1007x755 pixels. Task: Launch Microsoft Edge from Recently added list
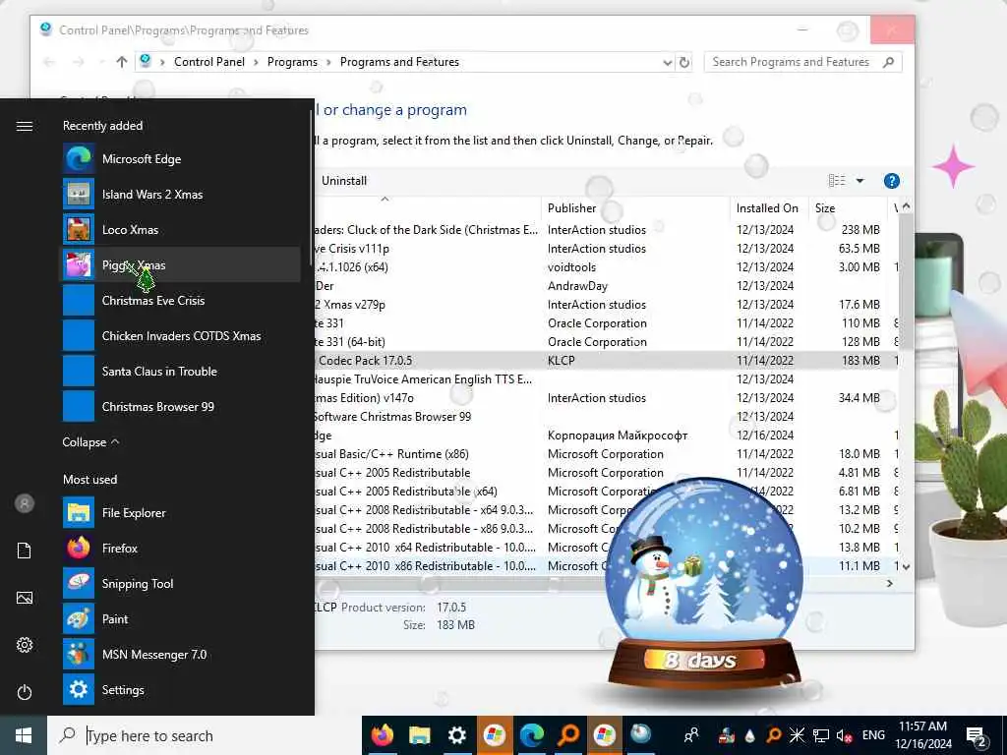[181, 158]
